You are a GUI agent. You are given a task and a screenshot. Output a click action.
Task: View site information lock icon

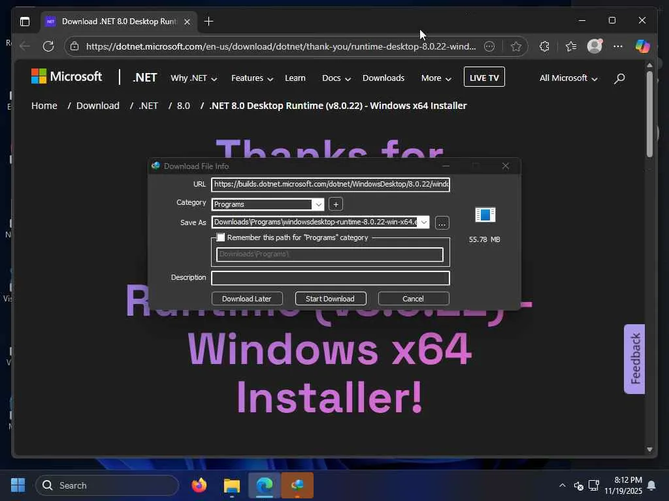(x=74, y=46)
